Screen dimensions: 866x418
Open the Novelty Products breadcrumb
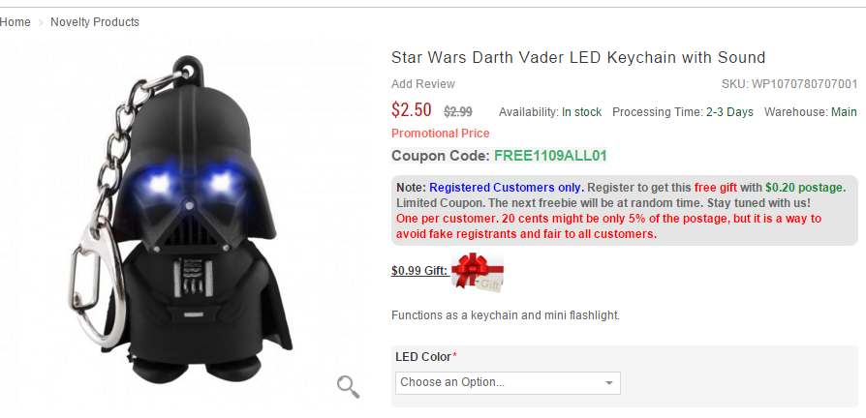coord(95,22)
